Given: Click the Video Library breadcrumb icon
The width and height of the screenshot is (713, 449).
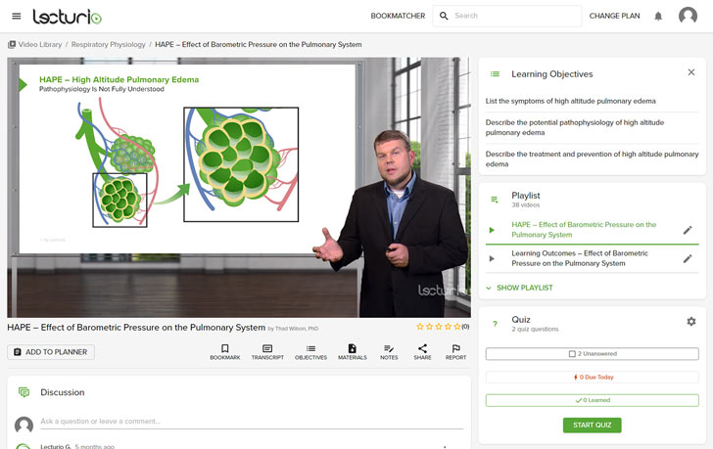Looking at the screenshot, I should [12, 44].
